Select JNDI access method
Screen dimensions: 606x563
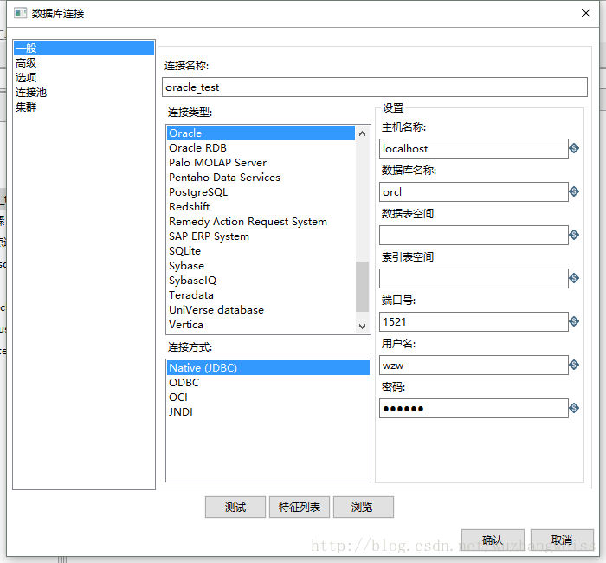[268, 411]
